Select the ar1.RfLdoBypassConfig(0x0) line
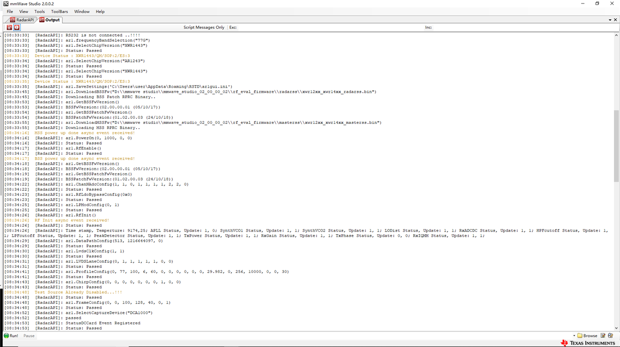The height and width of the screenshot is (347, 620). [68, 194]
